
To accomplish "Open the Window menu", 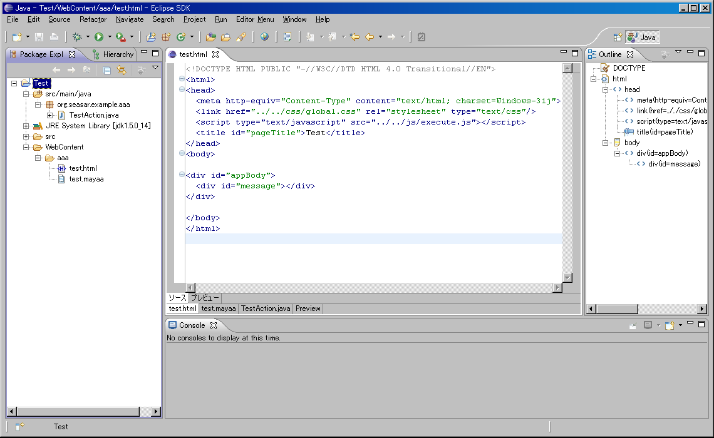I will point(294,19).
